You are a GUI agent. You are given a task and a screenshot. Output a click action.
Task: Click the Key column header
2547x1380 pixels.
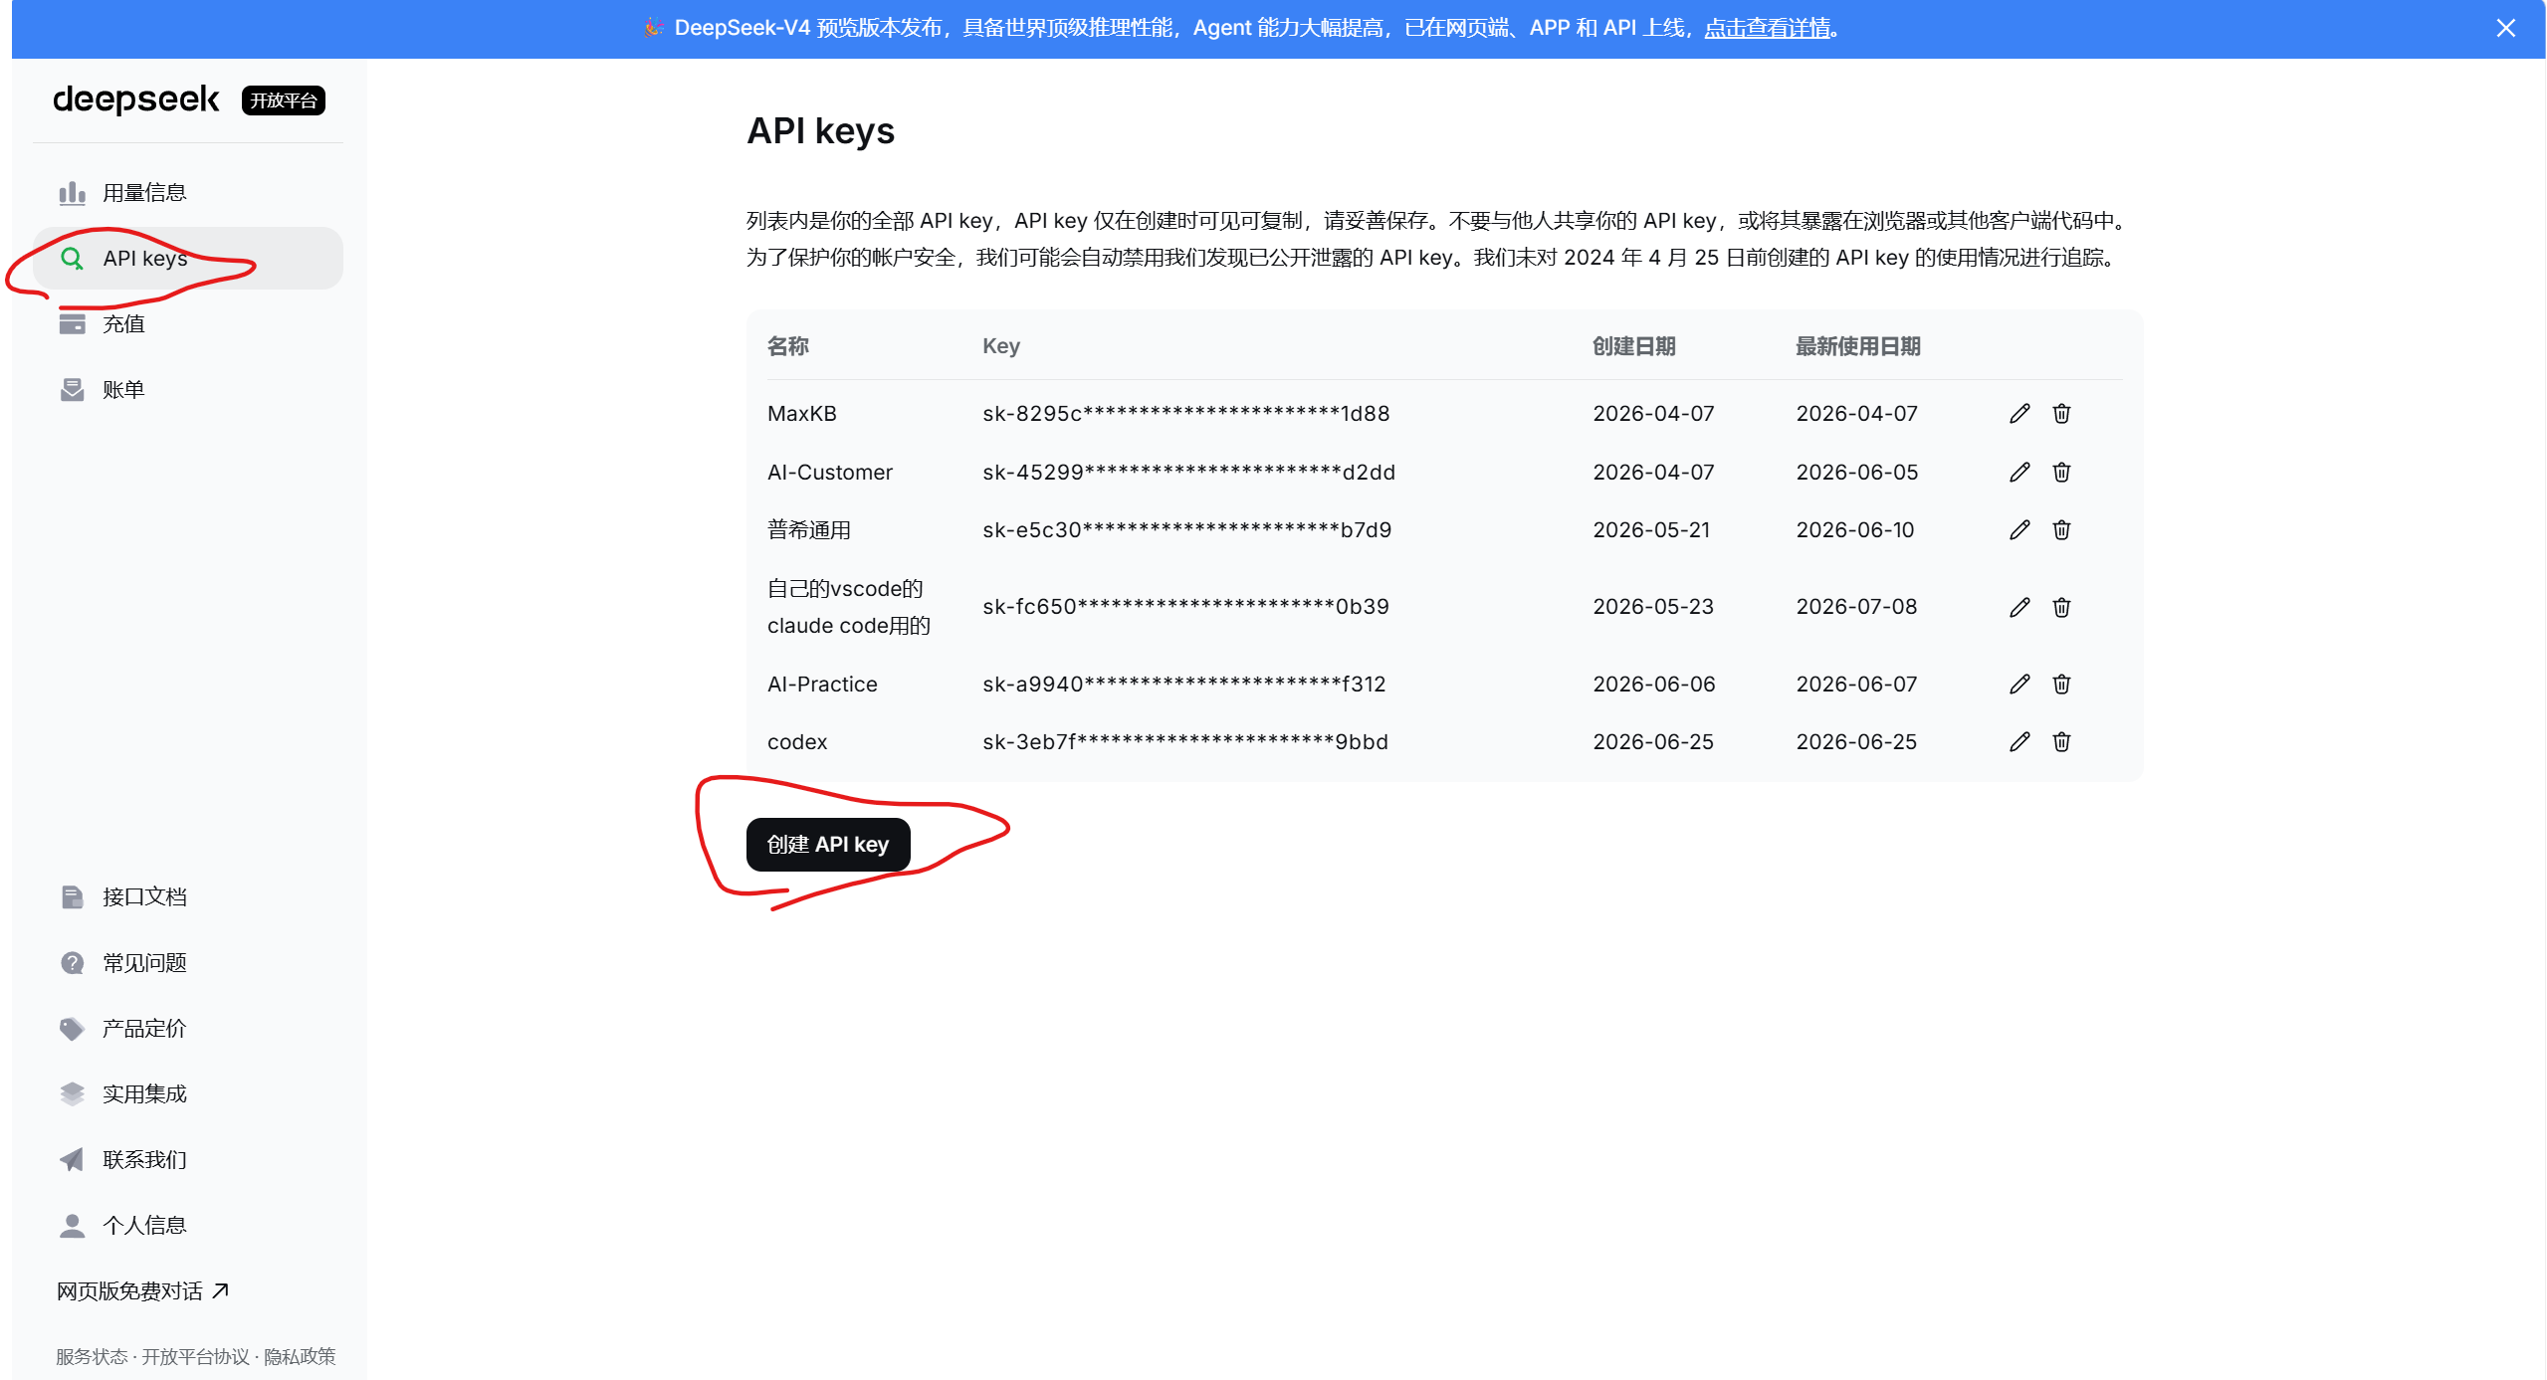click(x=1001, y=346)
